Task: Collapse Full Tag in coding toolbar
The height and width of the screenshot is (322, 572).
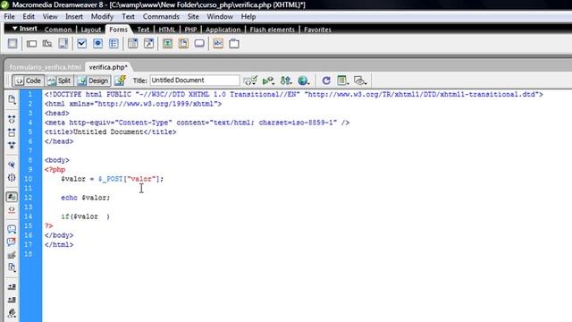Action: [x=12, y=119]
